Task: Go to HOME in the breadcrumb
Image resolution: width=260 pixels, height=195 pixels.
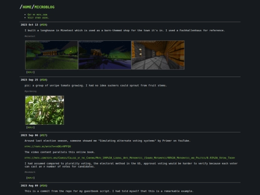Action: pos(27,7)
